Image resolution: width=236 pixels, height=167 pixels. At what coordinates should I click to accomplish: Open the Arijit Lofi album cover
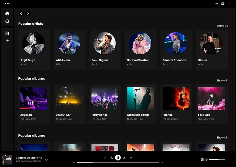(34, 98)
